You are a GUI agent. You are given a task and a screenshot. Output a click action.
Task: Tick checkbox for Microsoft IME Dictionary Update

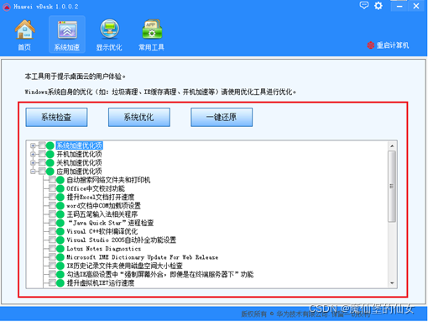(52, 256)
